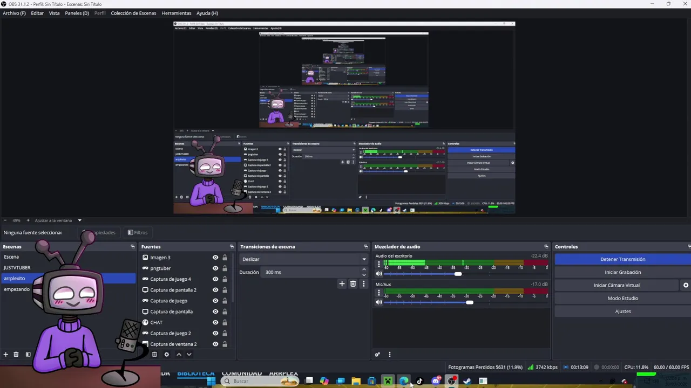Open preview scaling dropdown arrow near Ajustar a la ventana
Image resolution: width=691 pixels, height=388 pixels.
click(79, 220)
